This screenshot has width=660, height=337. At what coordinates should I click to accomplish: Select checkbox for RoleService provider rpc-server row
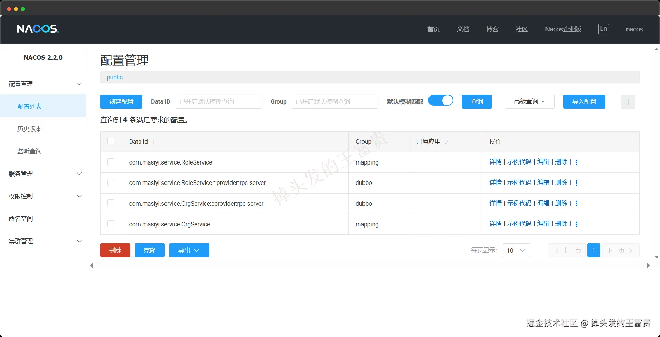click(x=111, y=182)
